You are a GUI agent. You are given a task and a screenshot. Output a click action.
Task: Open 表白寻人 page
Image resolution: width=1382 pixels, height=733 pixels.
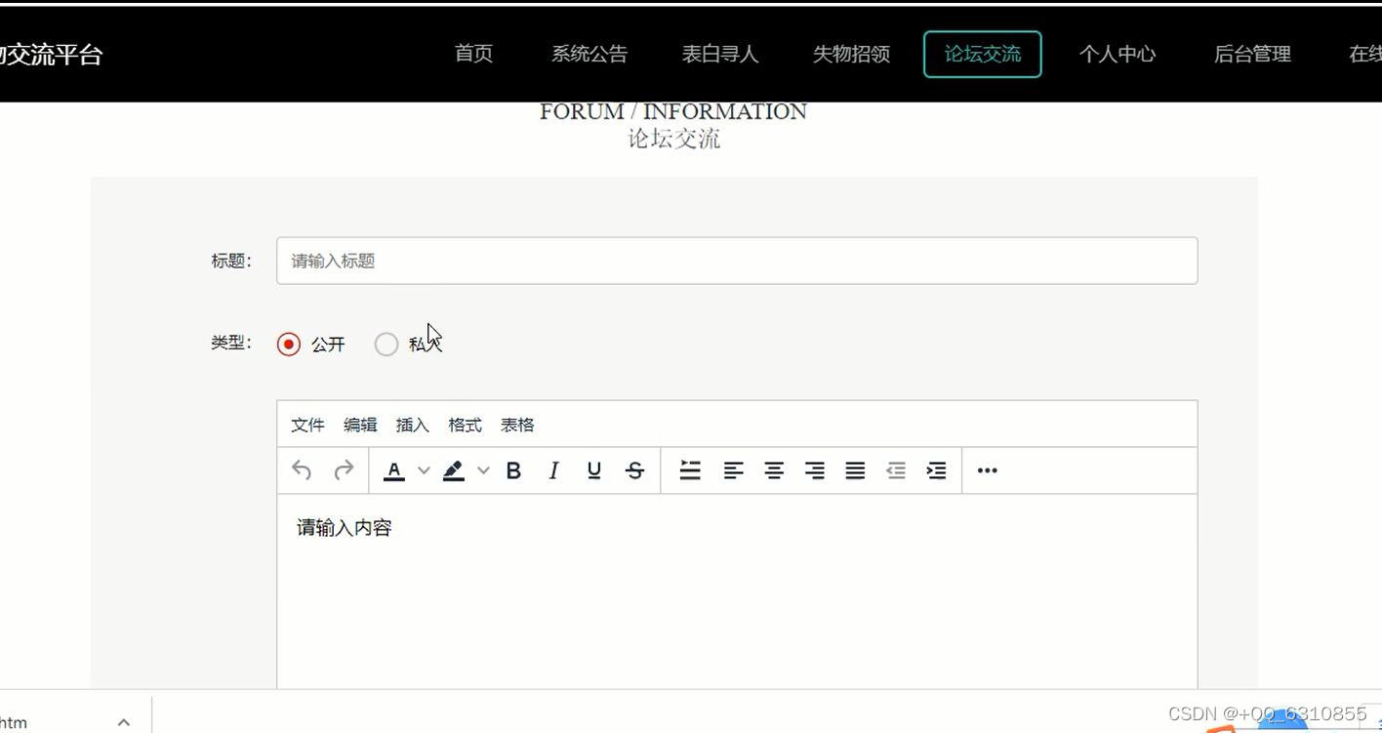[720, 54]
